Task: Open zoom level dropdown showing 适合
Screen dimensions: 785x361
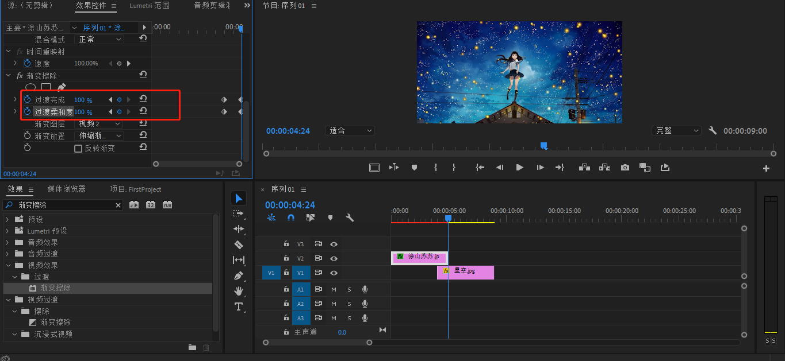Action: 350,131
